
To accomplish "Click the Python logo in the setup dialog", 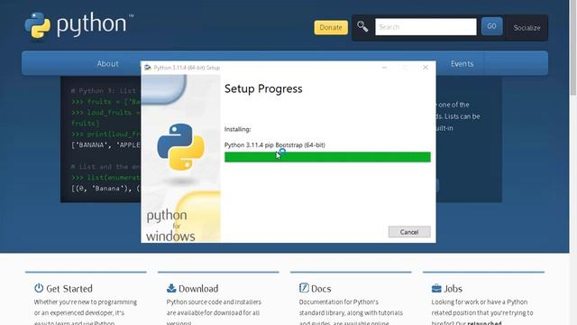I will click(180, 146).
